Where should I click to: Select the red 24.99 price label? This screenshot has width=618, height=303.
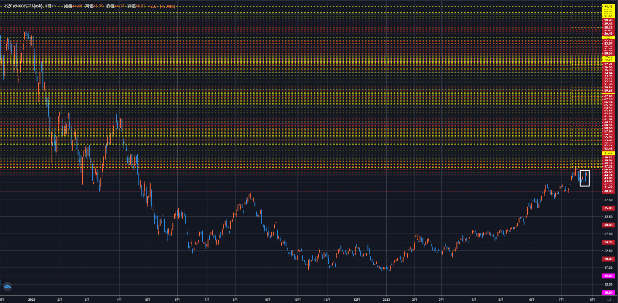coord(608,242)
